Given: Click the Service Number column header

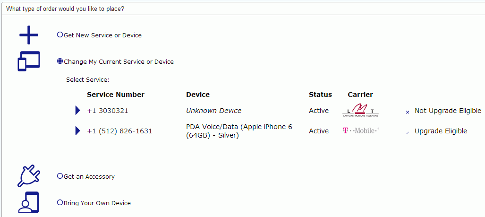Looking at the screenshot, I should pos(116,95).
